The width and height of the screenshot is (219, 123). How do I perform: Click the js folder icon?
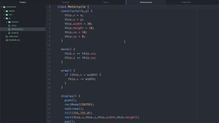click(x=7, y=18)
